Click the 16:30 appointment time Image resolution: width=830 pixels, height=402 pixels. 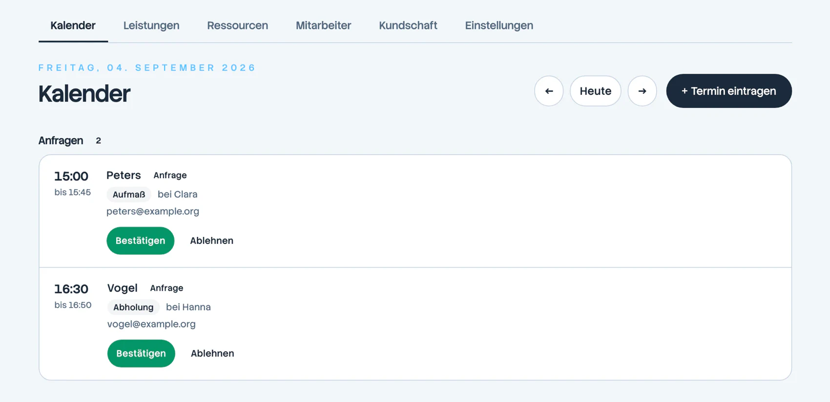coord(71,289)
